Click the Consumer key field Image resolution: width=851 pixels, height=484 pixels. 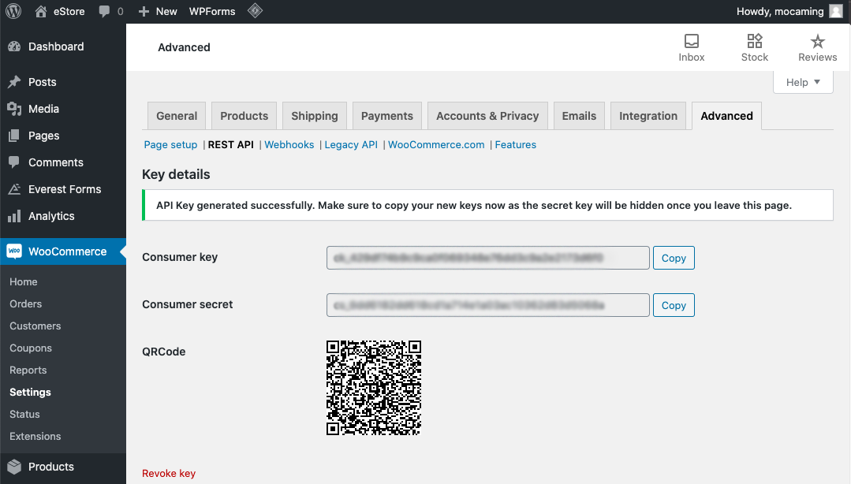click(x=488, y=258)
